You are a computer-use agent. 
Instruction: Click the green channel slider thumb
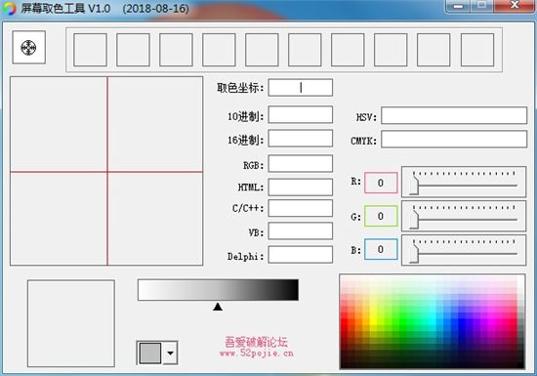414,220
